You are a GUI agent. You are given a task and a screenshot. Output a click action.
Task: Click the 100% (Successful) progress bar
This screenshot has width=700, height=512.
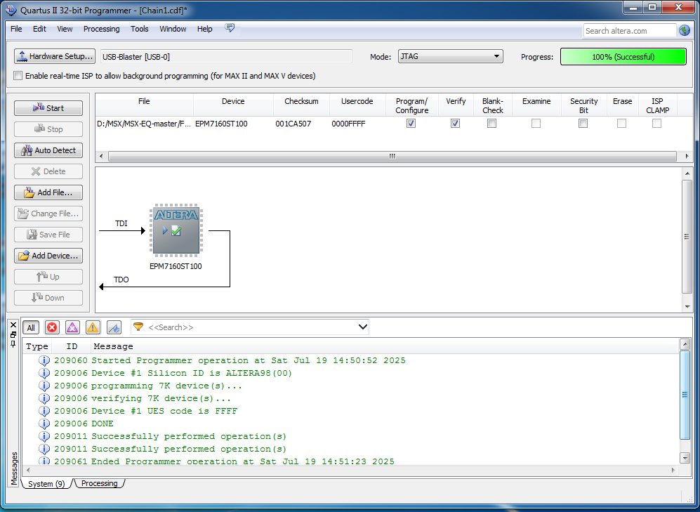(623, 57)
